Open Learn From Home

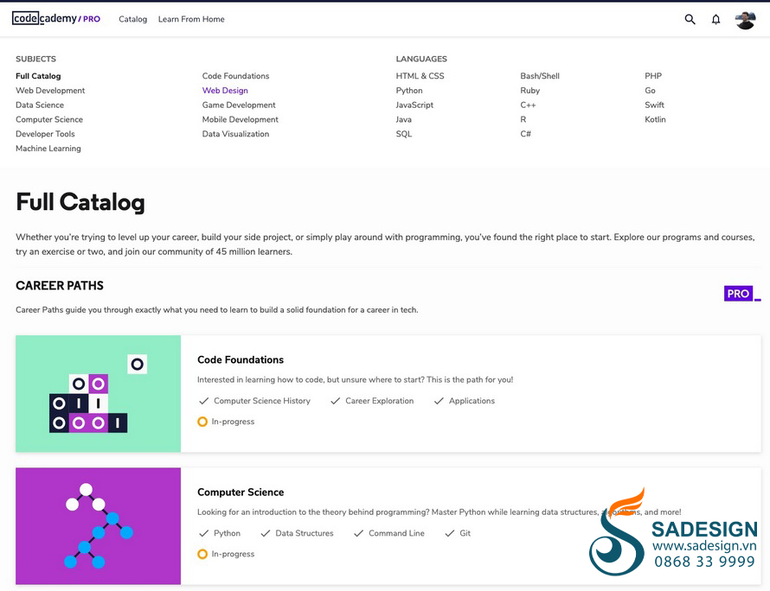(x=191, y=19)
